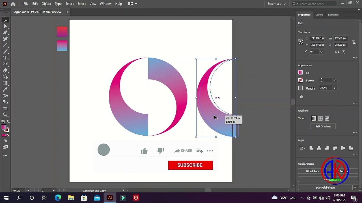Click the Horizontal Align Center icon
Screen dimensions: 362x203
(319, 148)
